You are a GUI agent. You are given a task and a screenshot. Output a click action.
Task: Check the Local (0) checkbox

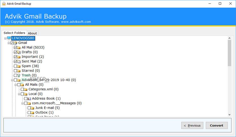coord(22,94)
